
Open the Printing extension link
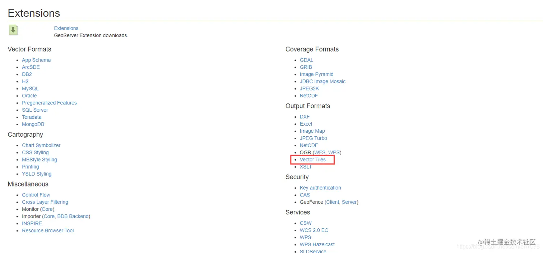click(31, 167)
